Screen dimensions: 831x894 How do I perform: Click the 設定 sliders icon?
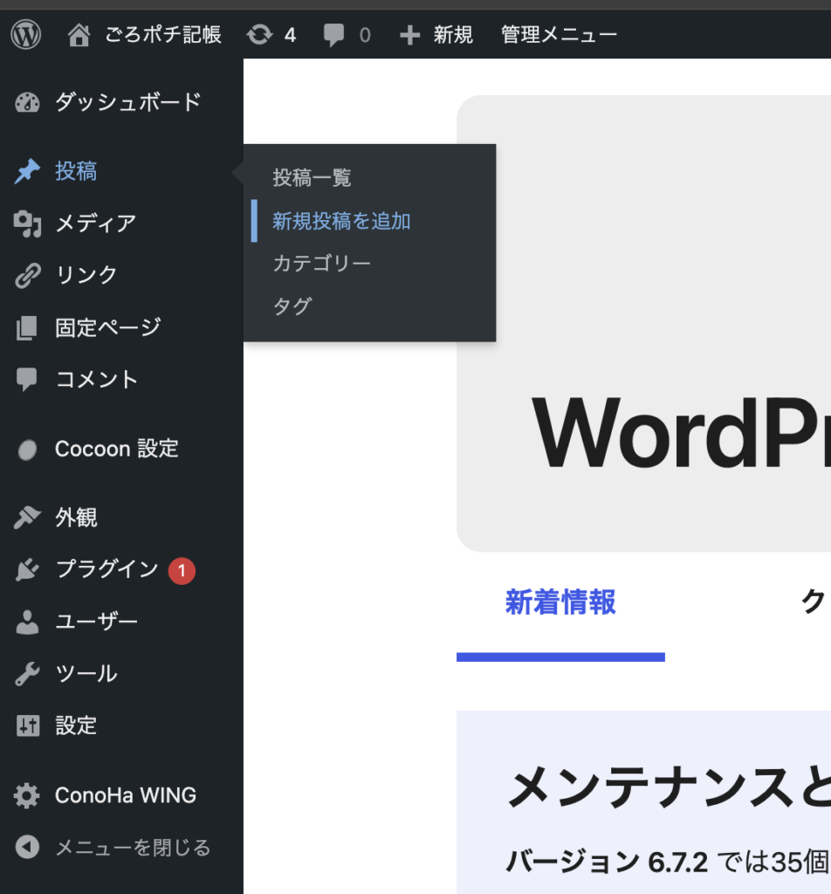pos(28,726)
